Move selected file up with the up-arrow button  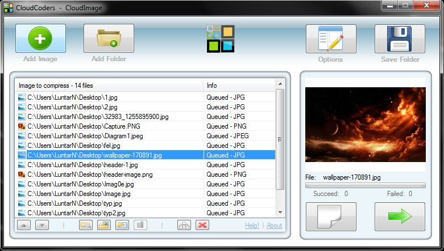click(x=24, y=225)
